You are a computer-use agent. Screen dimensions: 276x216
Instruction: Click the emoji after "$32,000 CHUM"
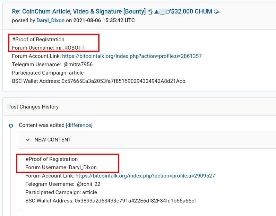(216, 12)
